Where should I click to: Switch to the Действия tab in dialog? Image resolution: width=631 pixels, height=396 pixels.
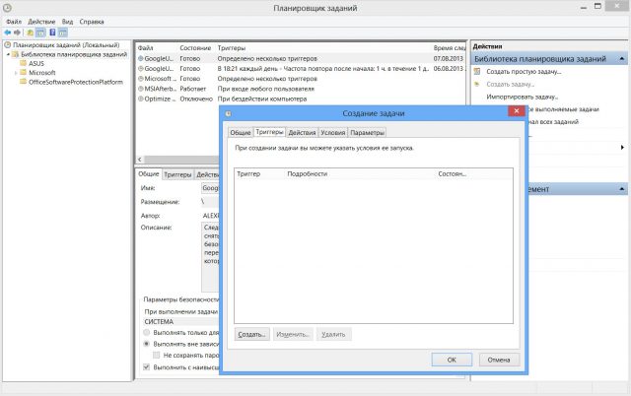302,132
